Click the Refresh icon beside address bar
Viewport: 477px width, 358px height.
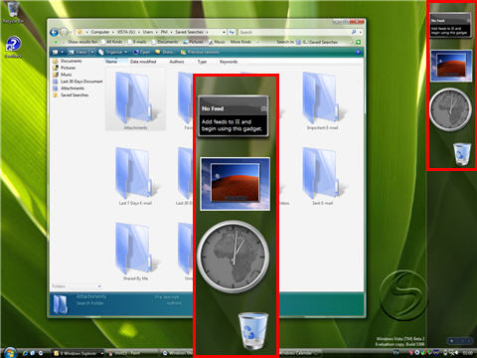tap(232, 32)
